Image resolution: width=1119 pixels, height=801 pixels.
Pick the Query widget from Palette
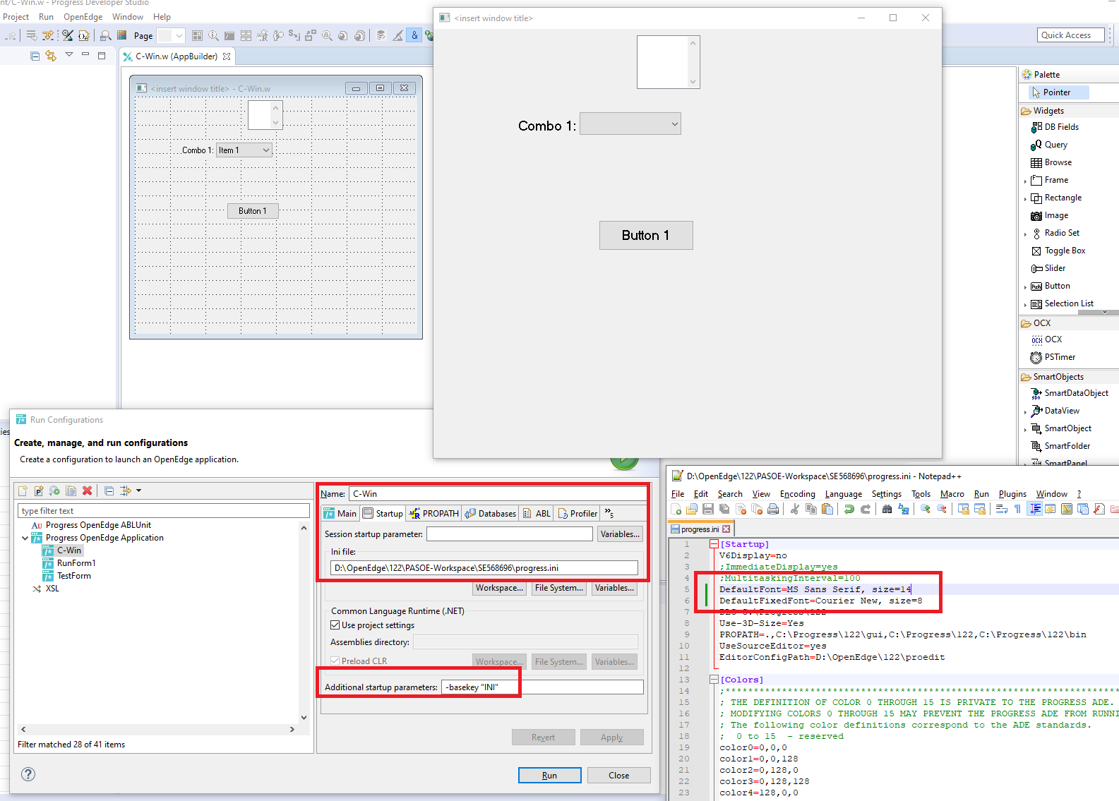click(1049, 145)
